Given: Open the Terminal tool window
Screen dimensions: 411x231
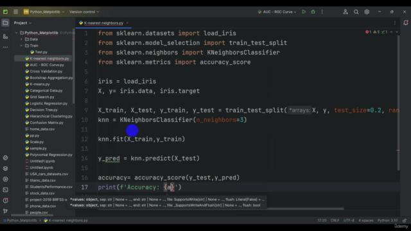Looking at the screenshot, I should point(5,190).
